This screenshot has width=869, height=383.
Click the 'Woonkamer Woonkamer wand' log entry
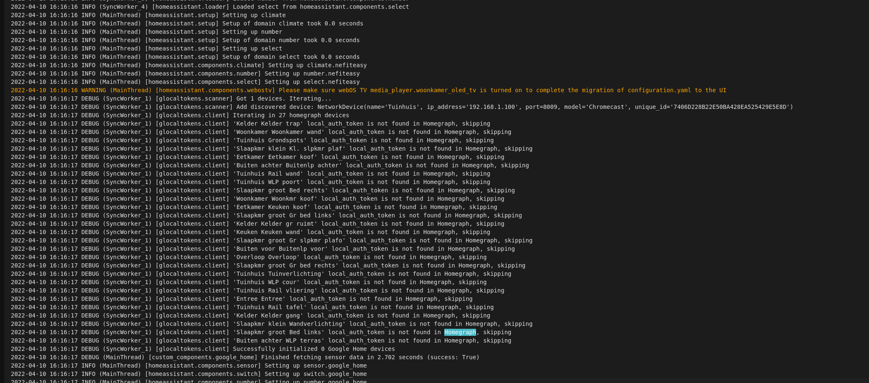261,132
